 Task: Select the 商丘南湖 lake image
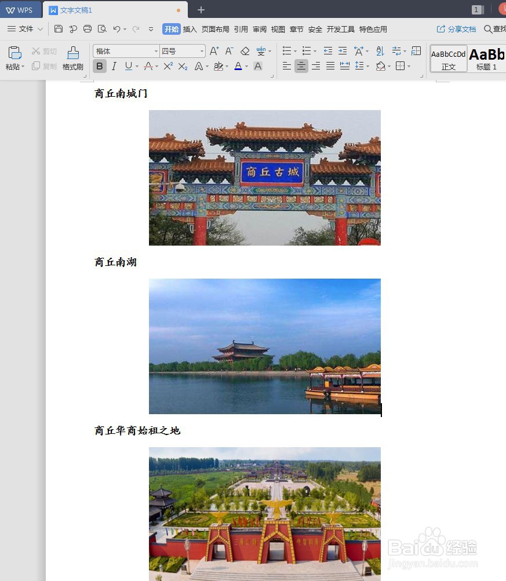pyautogui.click(x=265, y=346)
